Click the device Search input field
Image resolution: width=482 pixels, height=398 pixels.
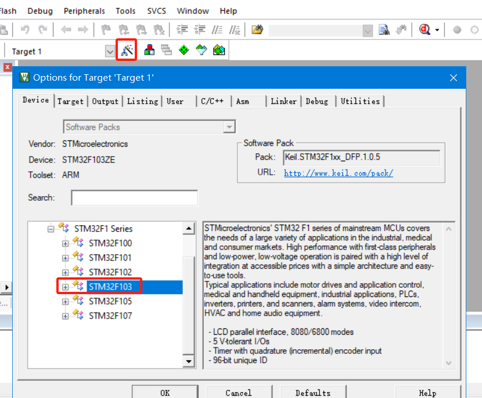[134, 198]
